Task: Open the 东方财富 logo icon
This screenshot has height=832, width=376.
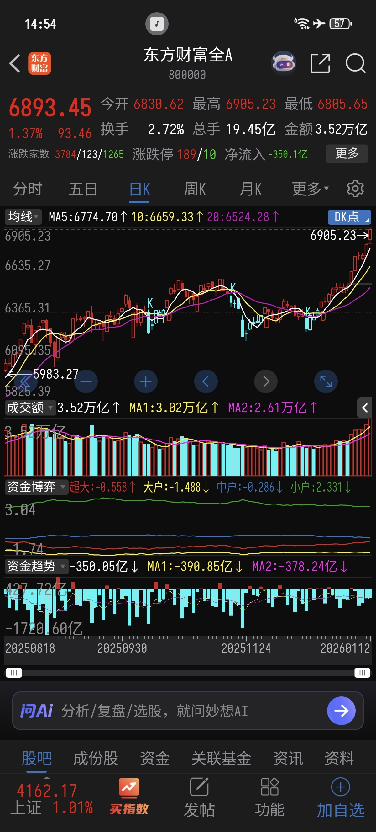Action: tap(40, 63)
